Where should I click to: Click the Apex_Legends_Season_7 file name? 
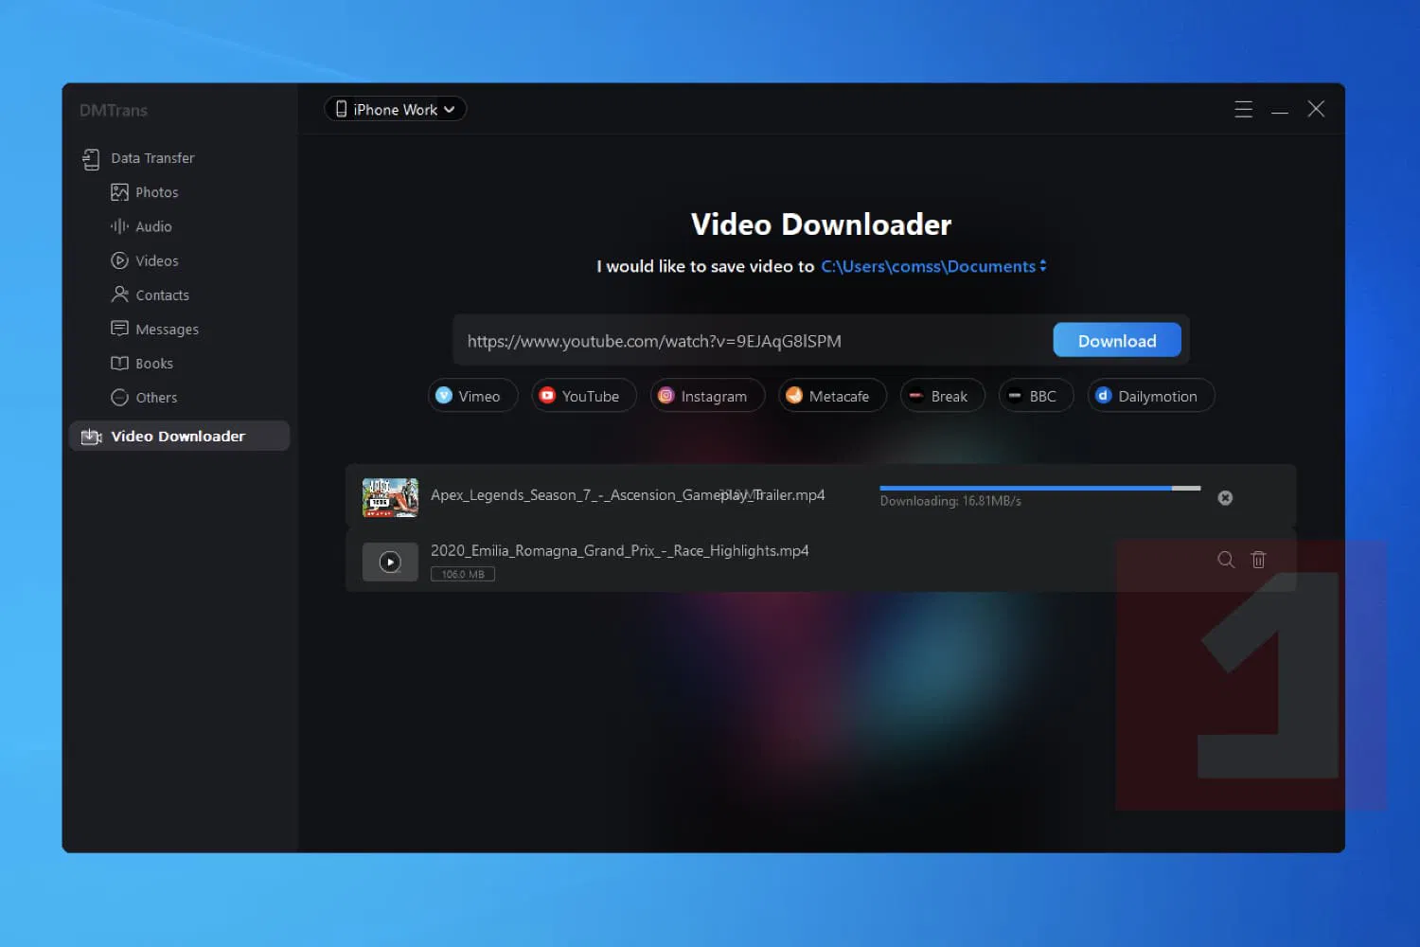click(x=628, y=495)
